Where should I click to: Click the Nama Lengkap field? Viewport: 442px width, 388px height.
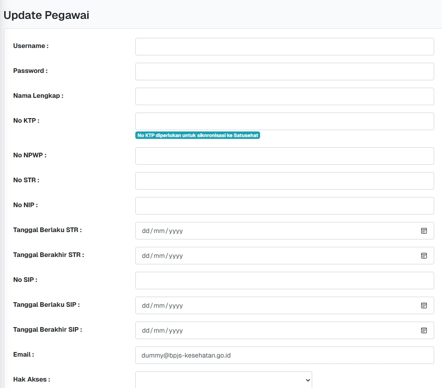(285, 96)
